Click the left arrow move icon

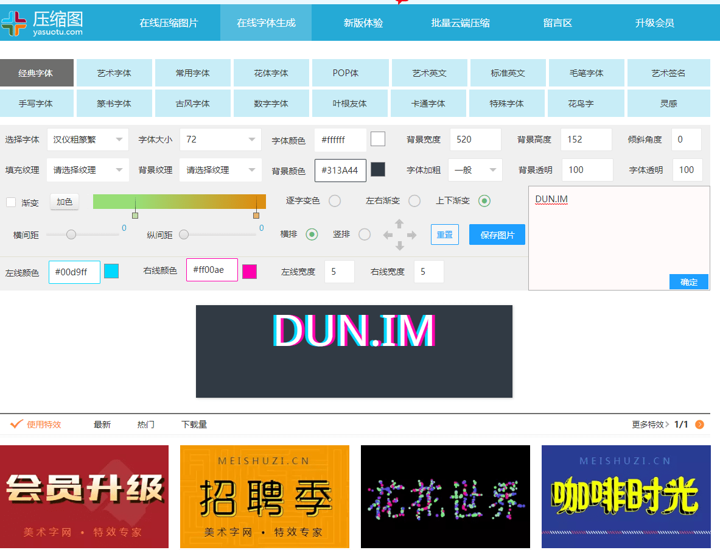click(387, 235)
